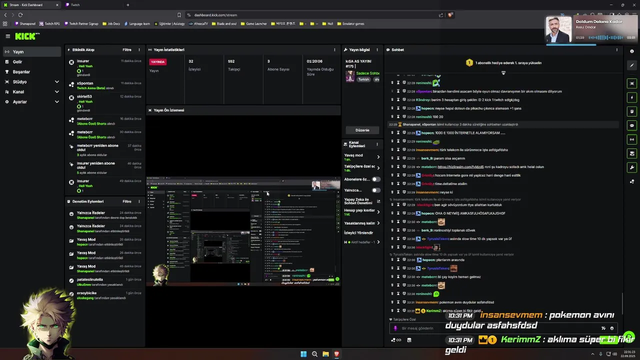The image size is (640, 360).
Task: Open Sohbet panel three-dot menu
Action: (x=616, y=49)
